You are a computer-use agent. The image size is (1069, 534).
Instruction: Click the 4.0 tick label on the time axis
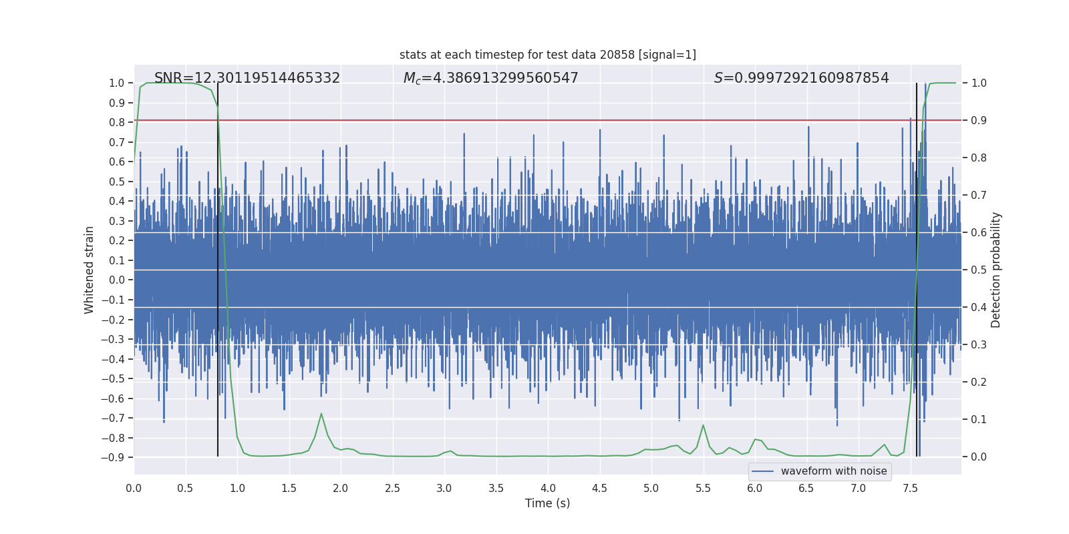[x=548, y=488]
